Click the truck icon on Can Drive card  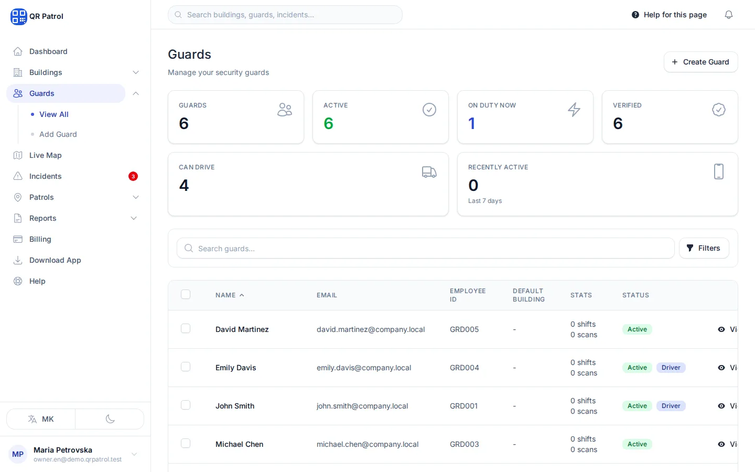(429, 172)
